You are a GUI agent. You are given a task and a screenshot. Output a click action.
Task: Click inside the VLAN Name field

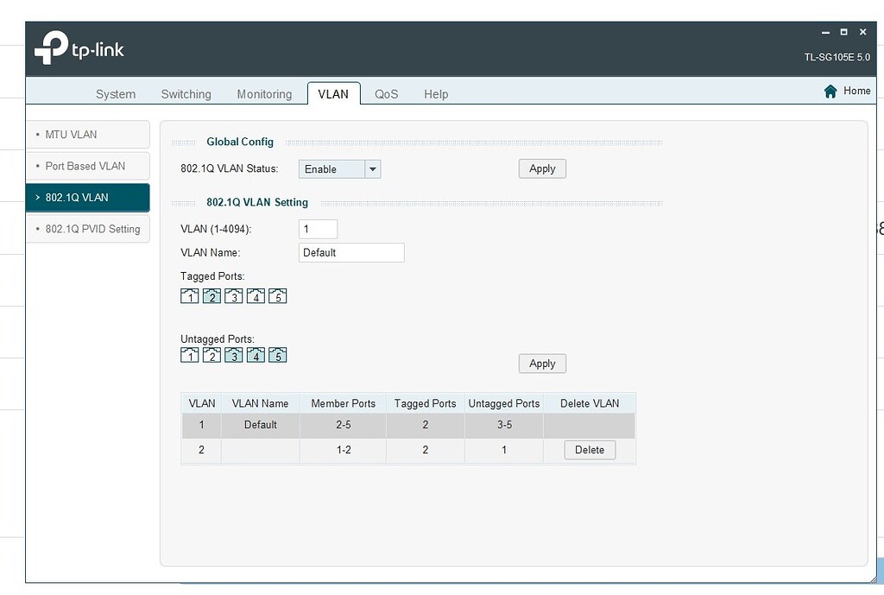tap(350, 252)
